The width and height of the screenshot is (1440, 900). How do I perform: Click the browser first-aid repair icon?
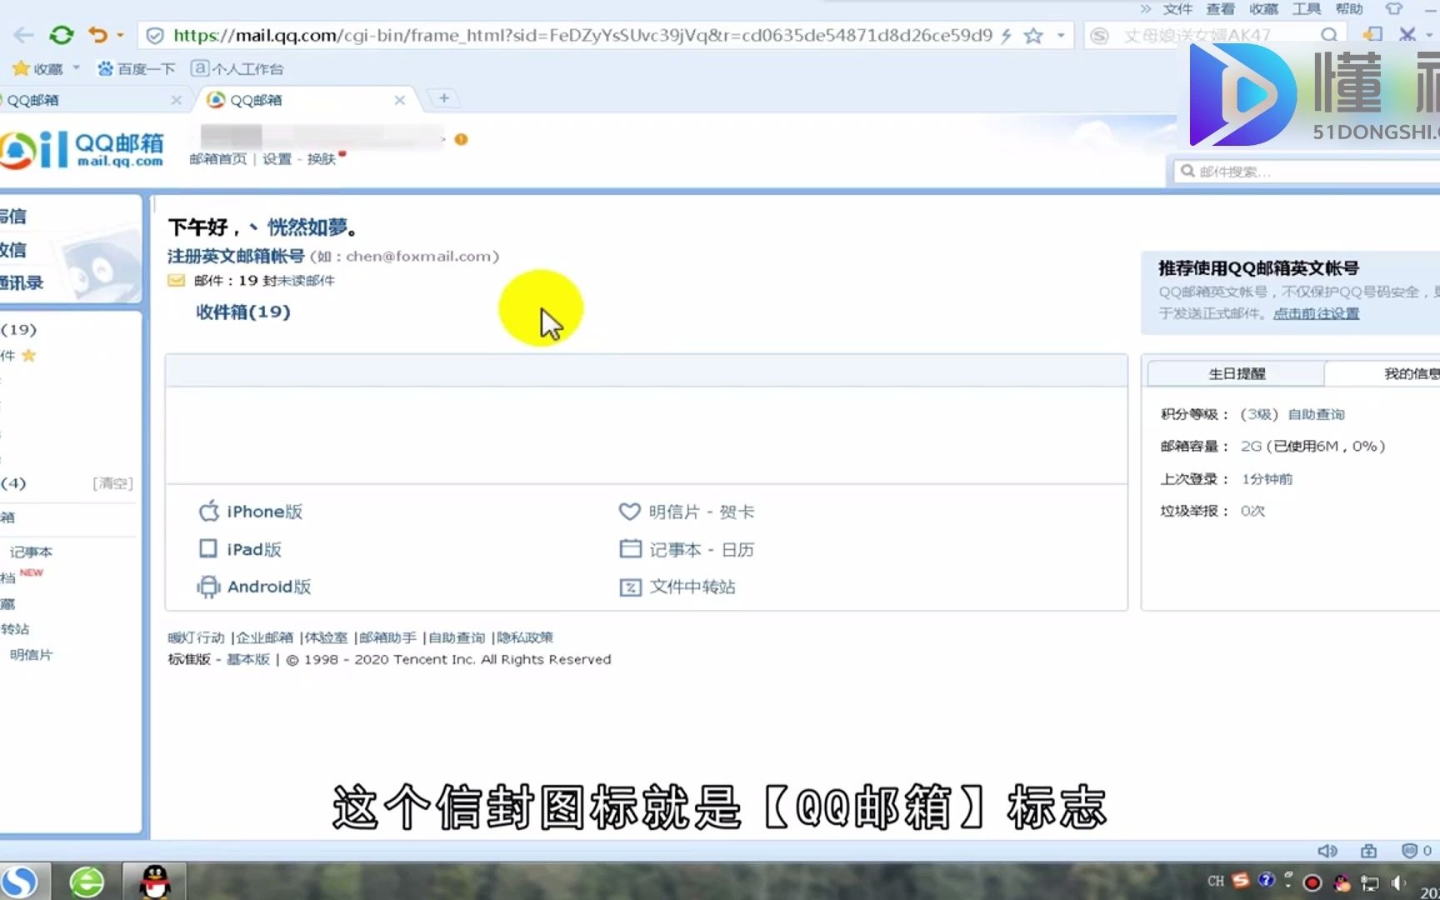click(x=1368, y=851)
